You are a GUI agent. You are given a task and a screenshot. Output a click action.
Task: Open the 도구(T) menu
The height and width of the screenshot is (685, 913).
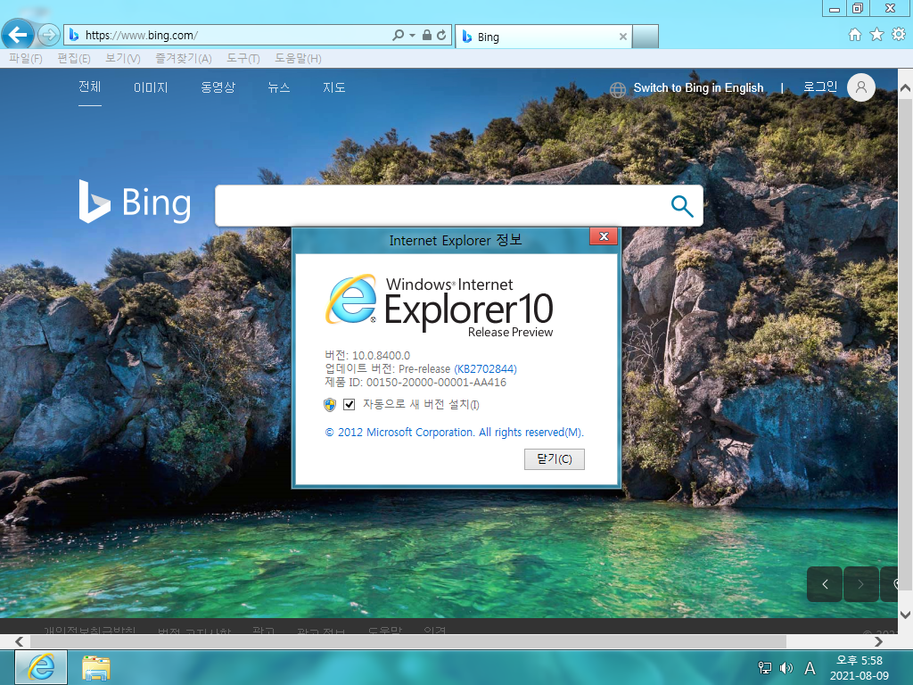[x=243, y=58]
